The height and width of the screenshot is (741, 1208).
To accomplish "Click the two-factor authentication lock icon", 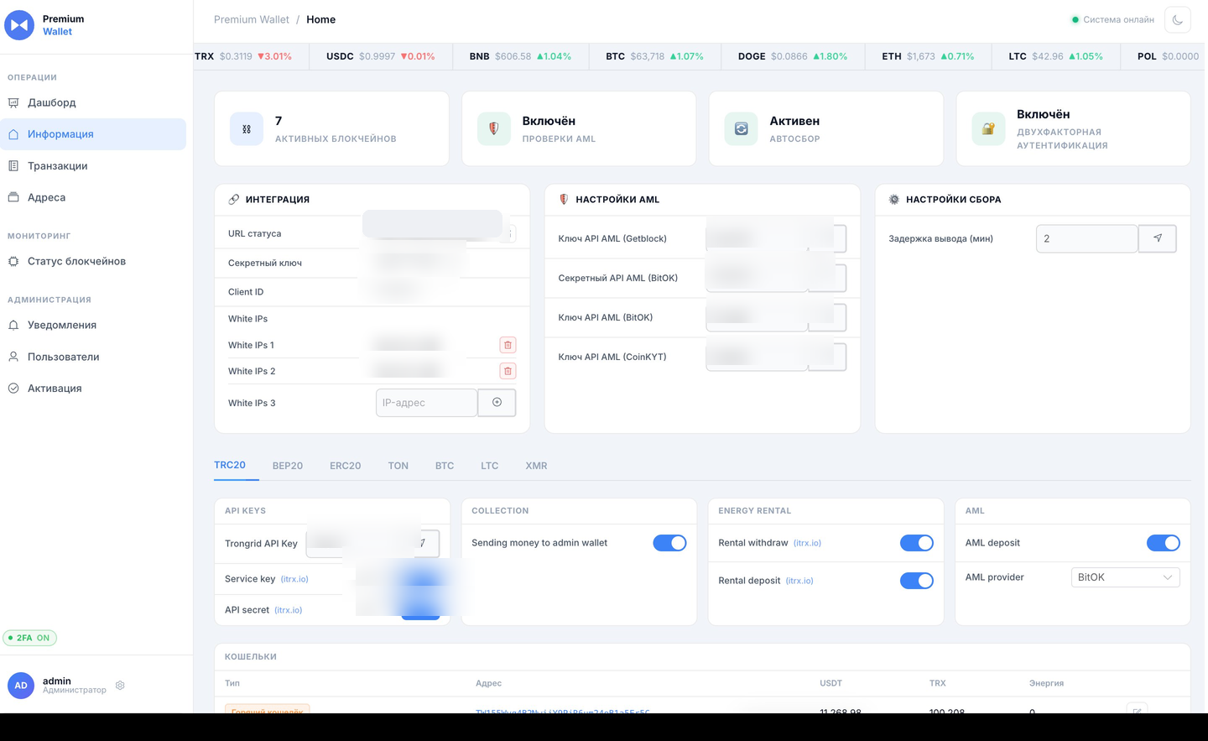I will coord(988,129).
